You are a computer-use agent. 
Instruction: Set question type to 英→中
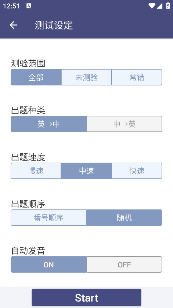tap(49, 124)
